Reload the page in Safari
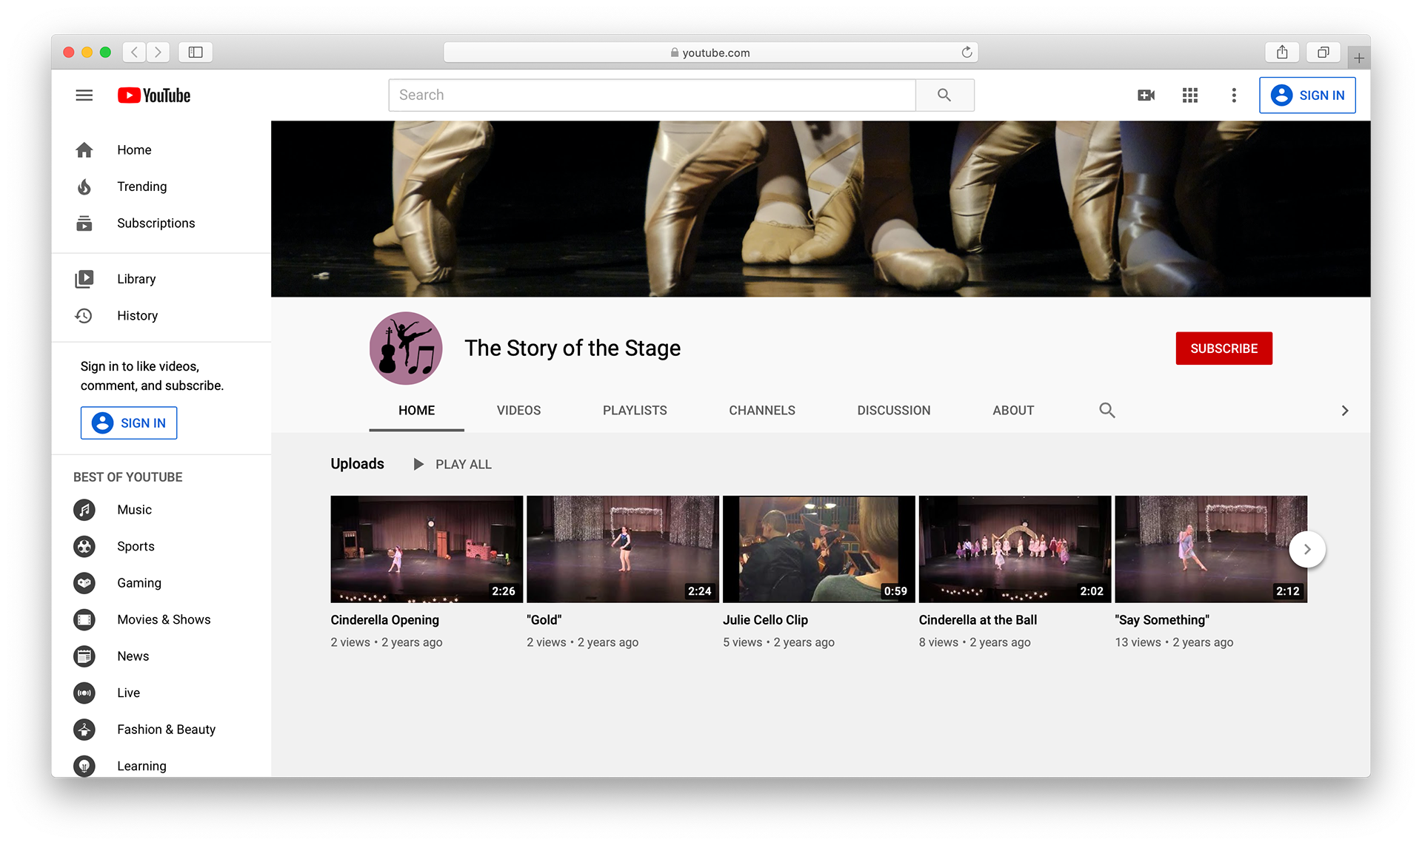Screen dimensions: 1422x845 [x=967, y=52]
